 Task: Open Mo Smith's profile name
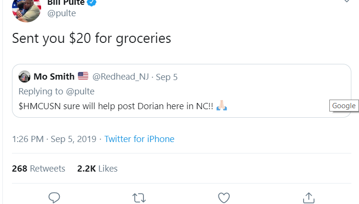click(x=54, y=77)
